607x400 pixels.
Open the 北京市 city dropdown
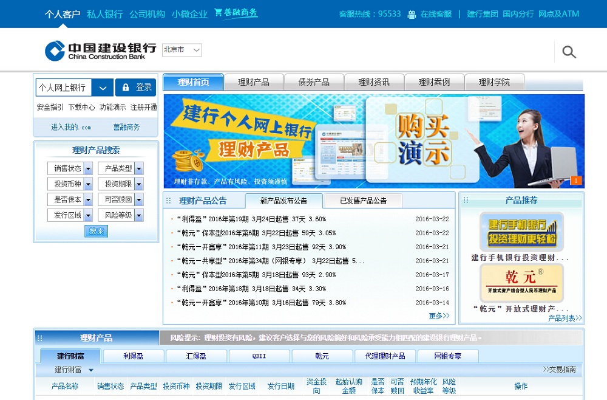pyautogui.click(x=182, y=50)
